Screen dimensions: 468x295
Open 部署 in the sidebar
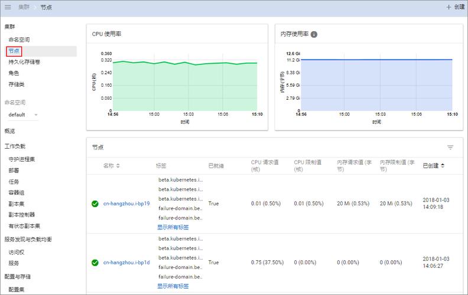pyautogui.click(x=14, y=171)
